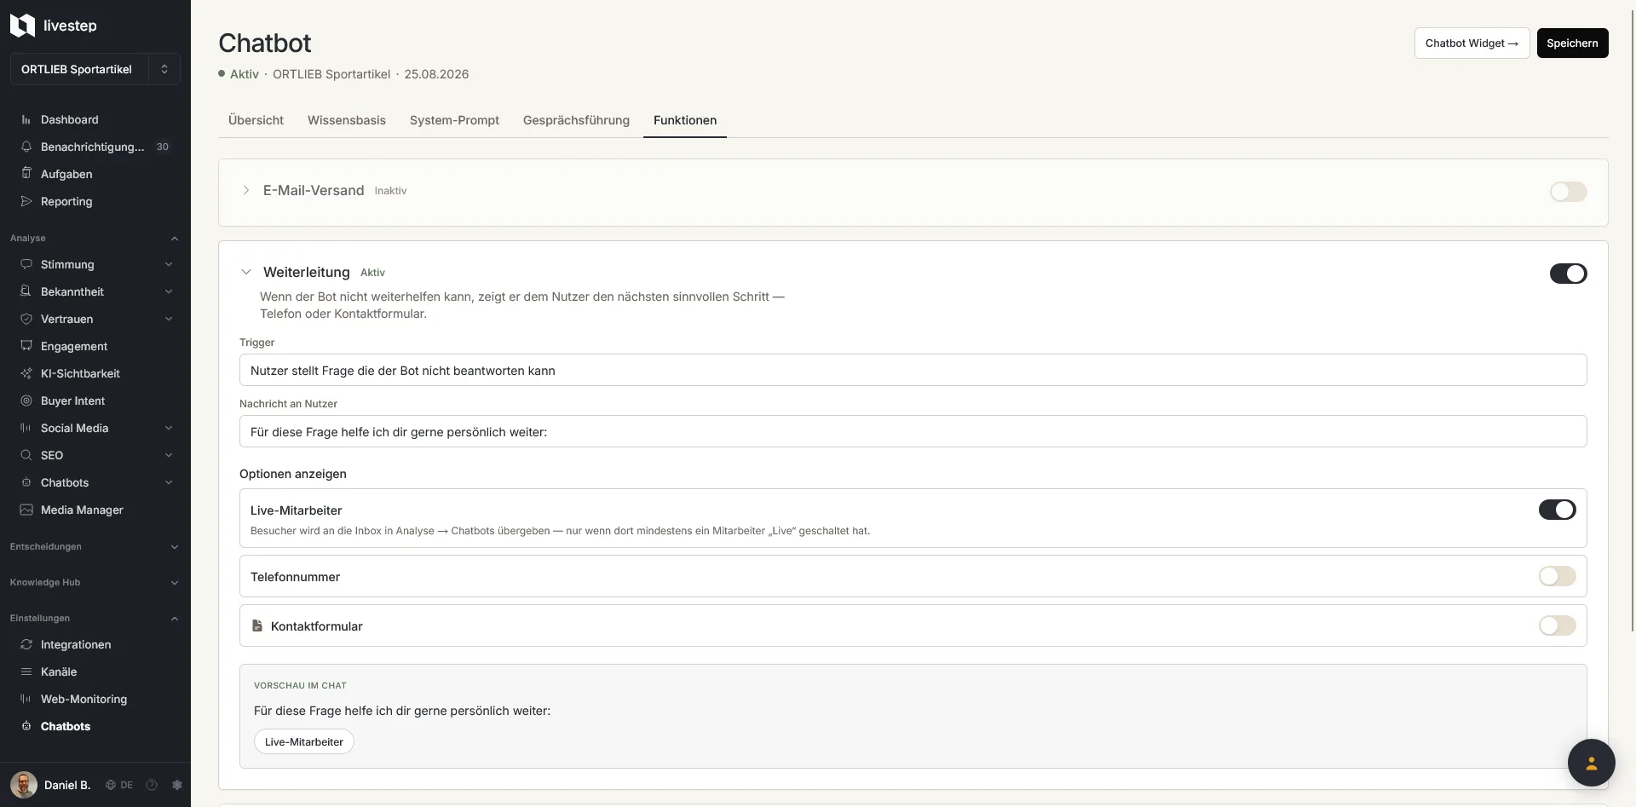Disable the Weiterleitung toggle
The image size is (1636, 807).
(1568, 274)
